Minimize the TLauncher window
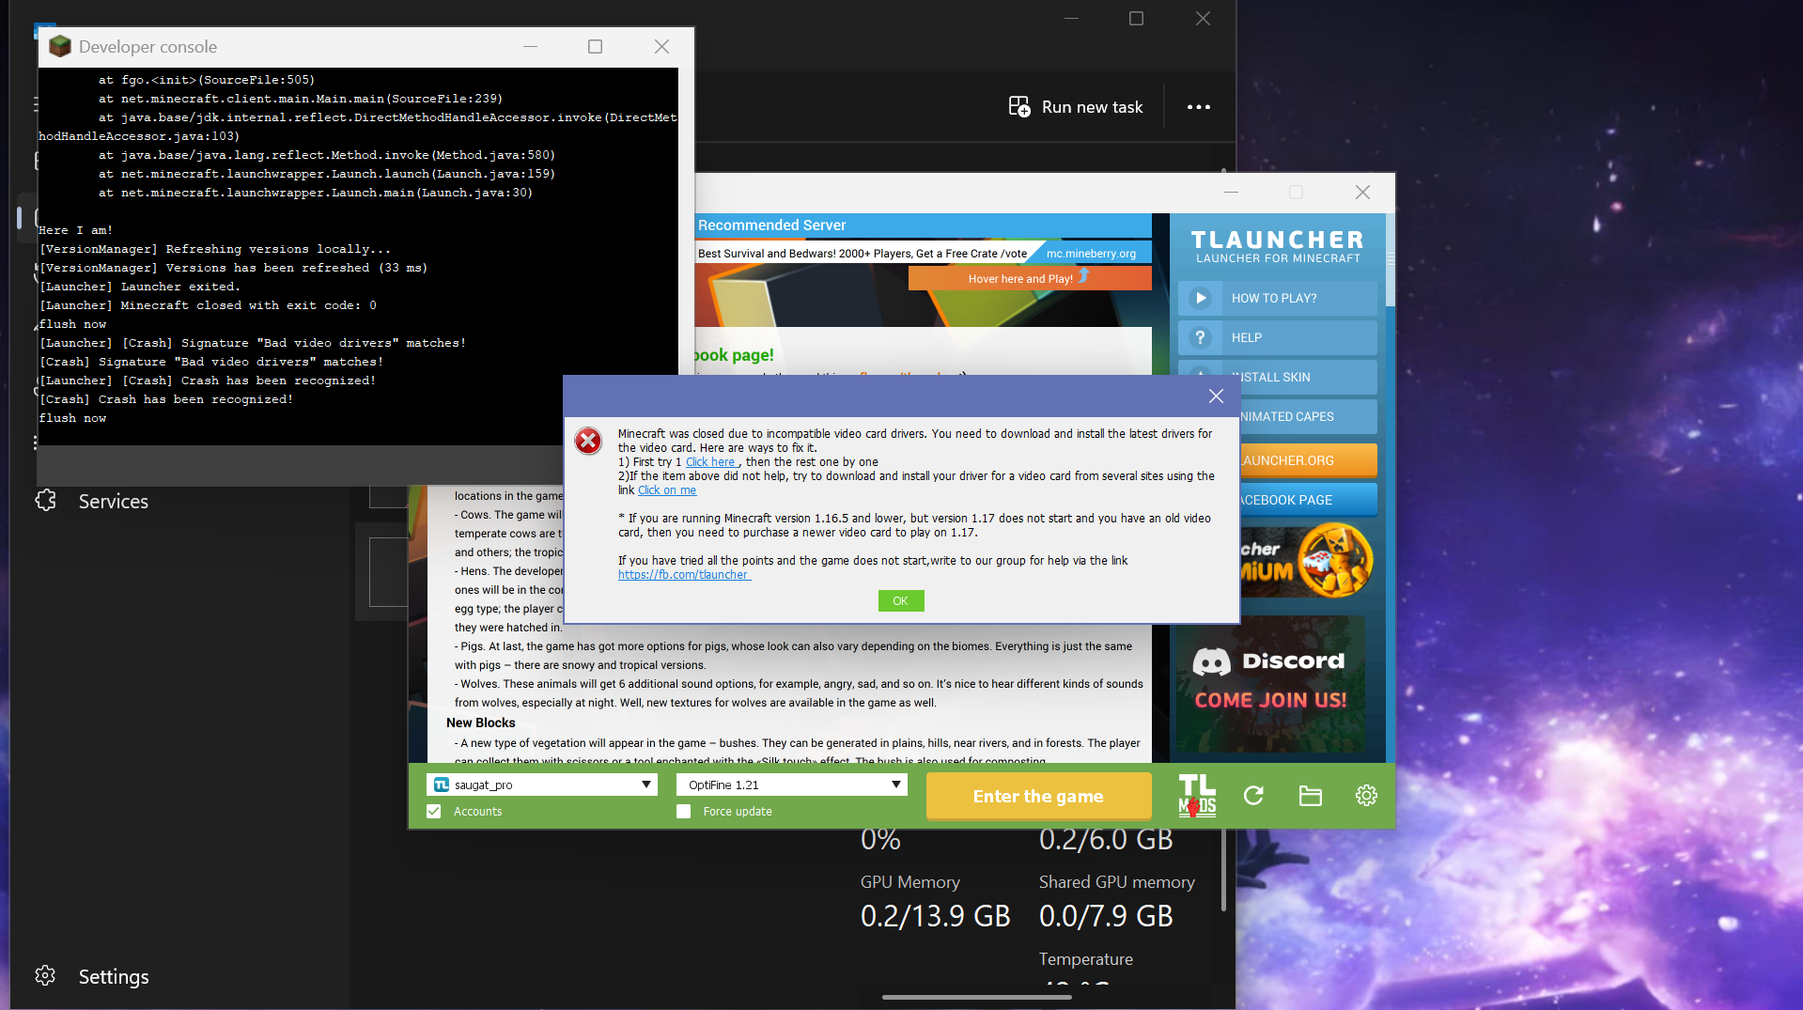The height and width of the screenshot is (1010, 1803). point(1231,192)
